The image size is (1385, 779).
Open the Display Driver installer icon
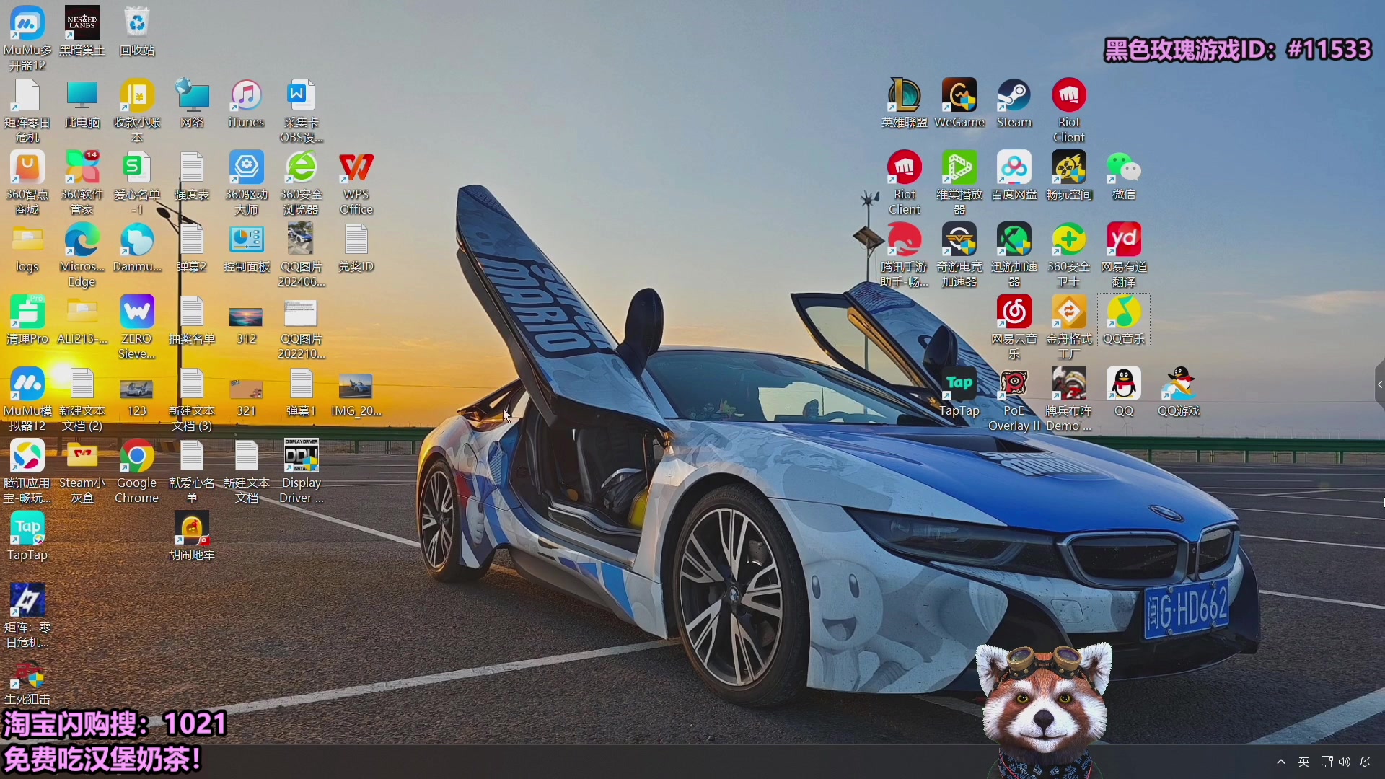(x=301, y=457)
